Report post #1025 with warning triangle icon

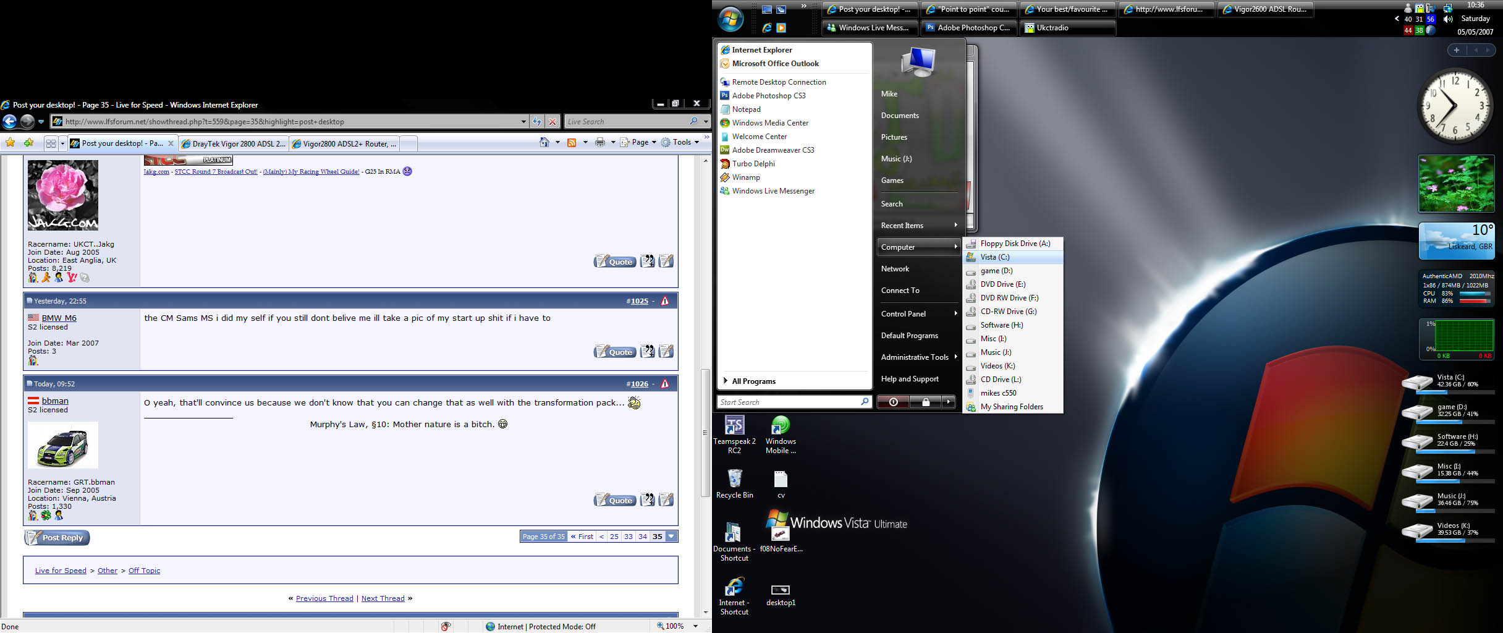click(665, 301)
